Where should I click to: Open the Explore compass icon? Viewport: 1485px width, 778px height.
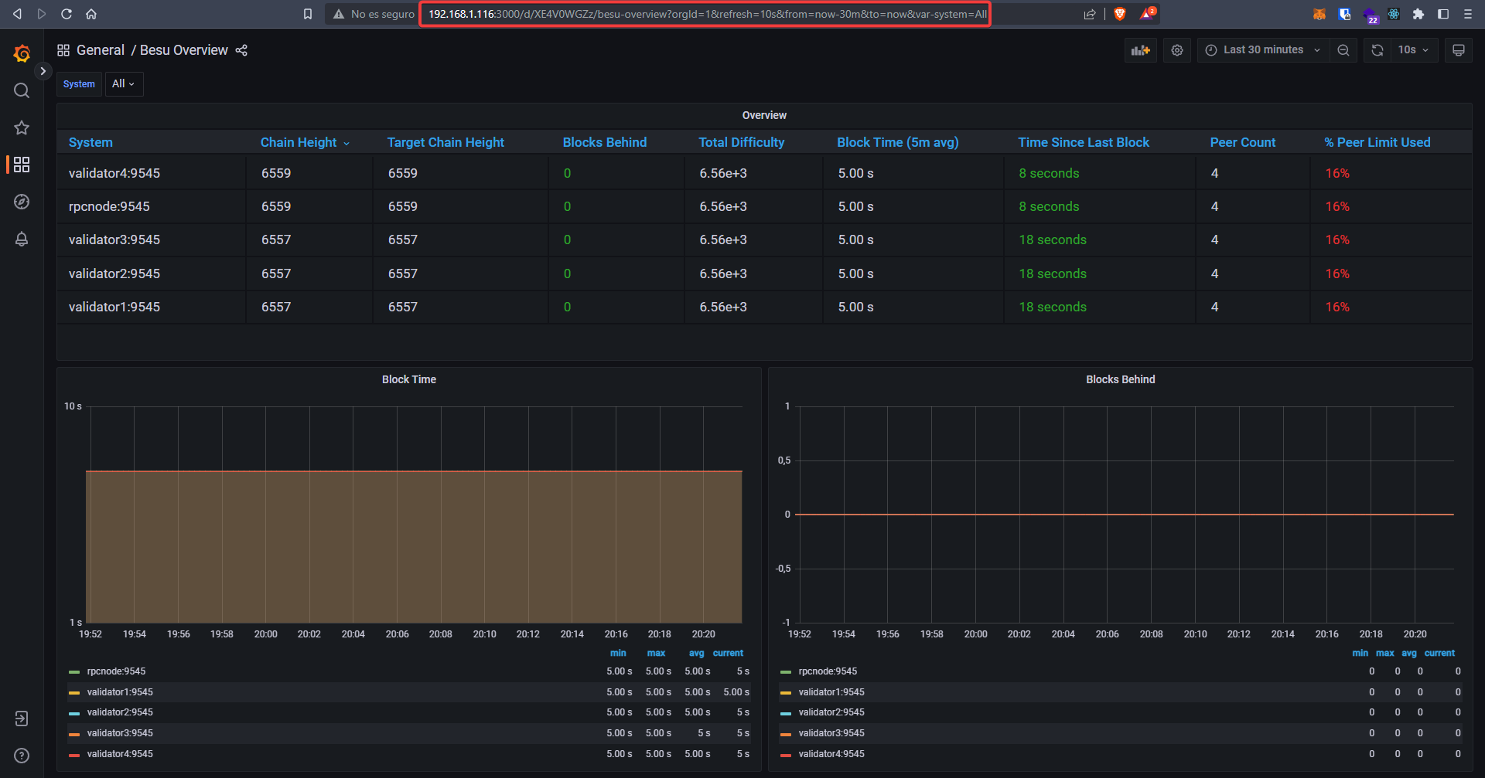point(22,202)
